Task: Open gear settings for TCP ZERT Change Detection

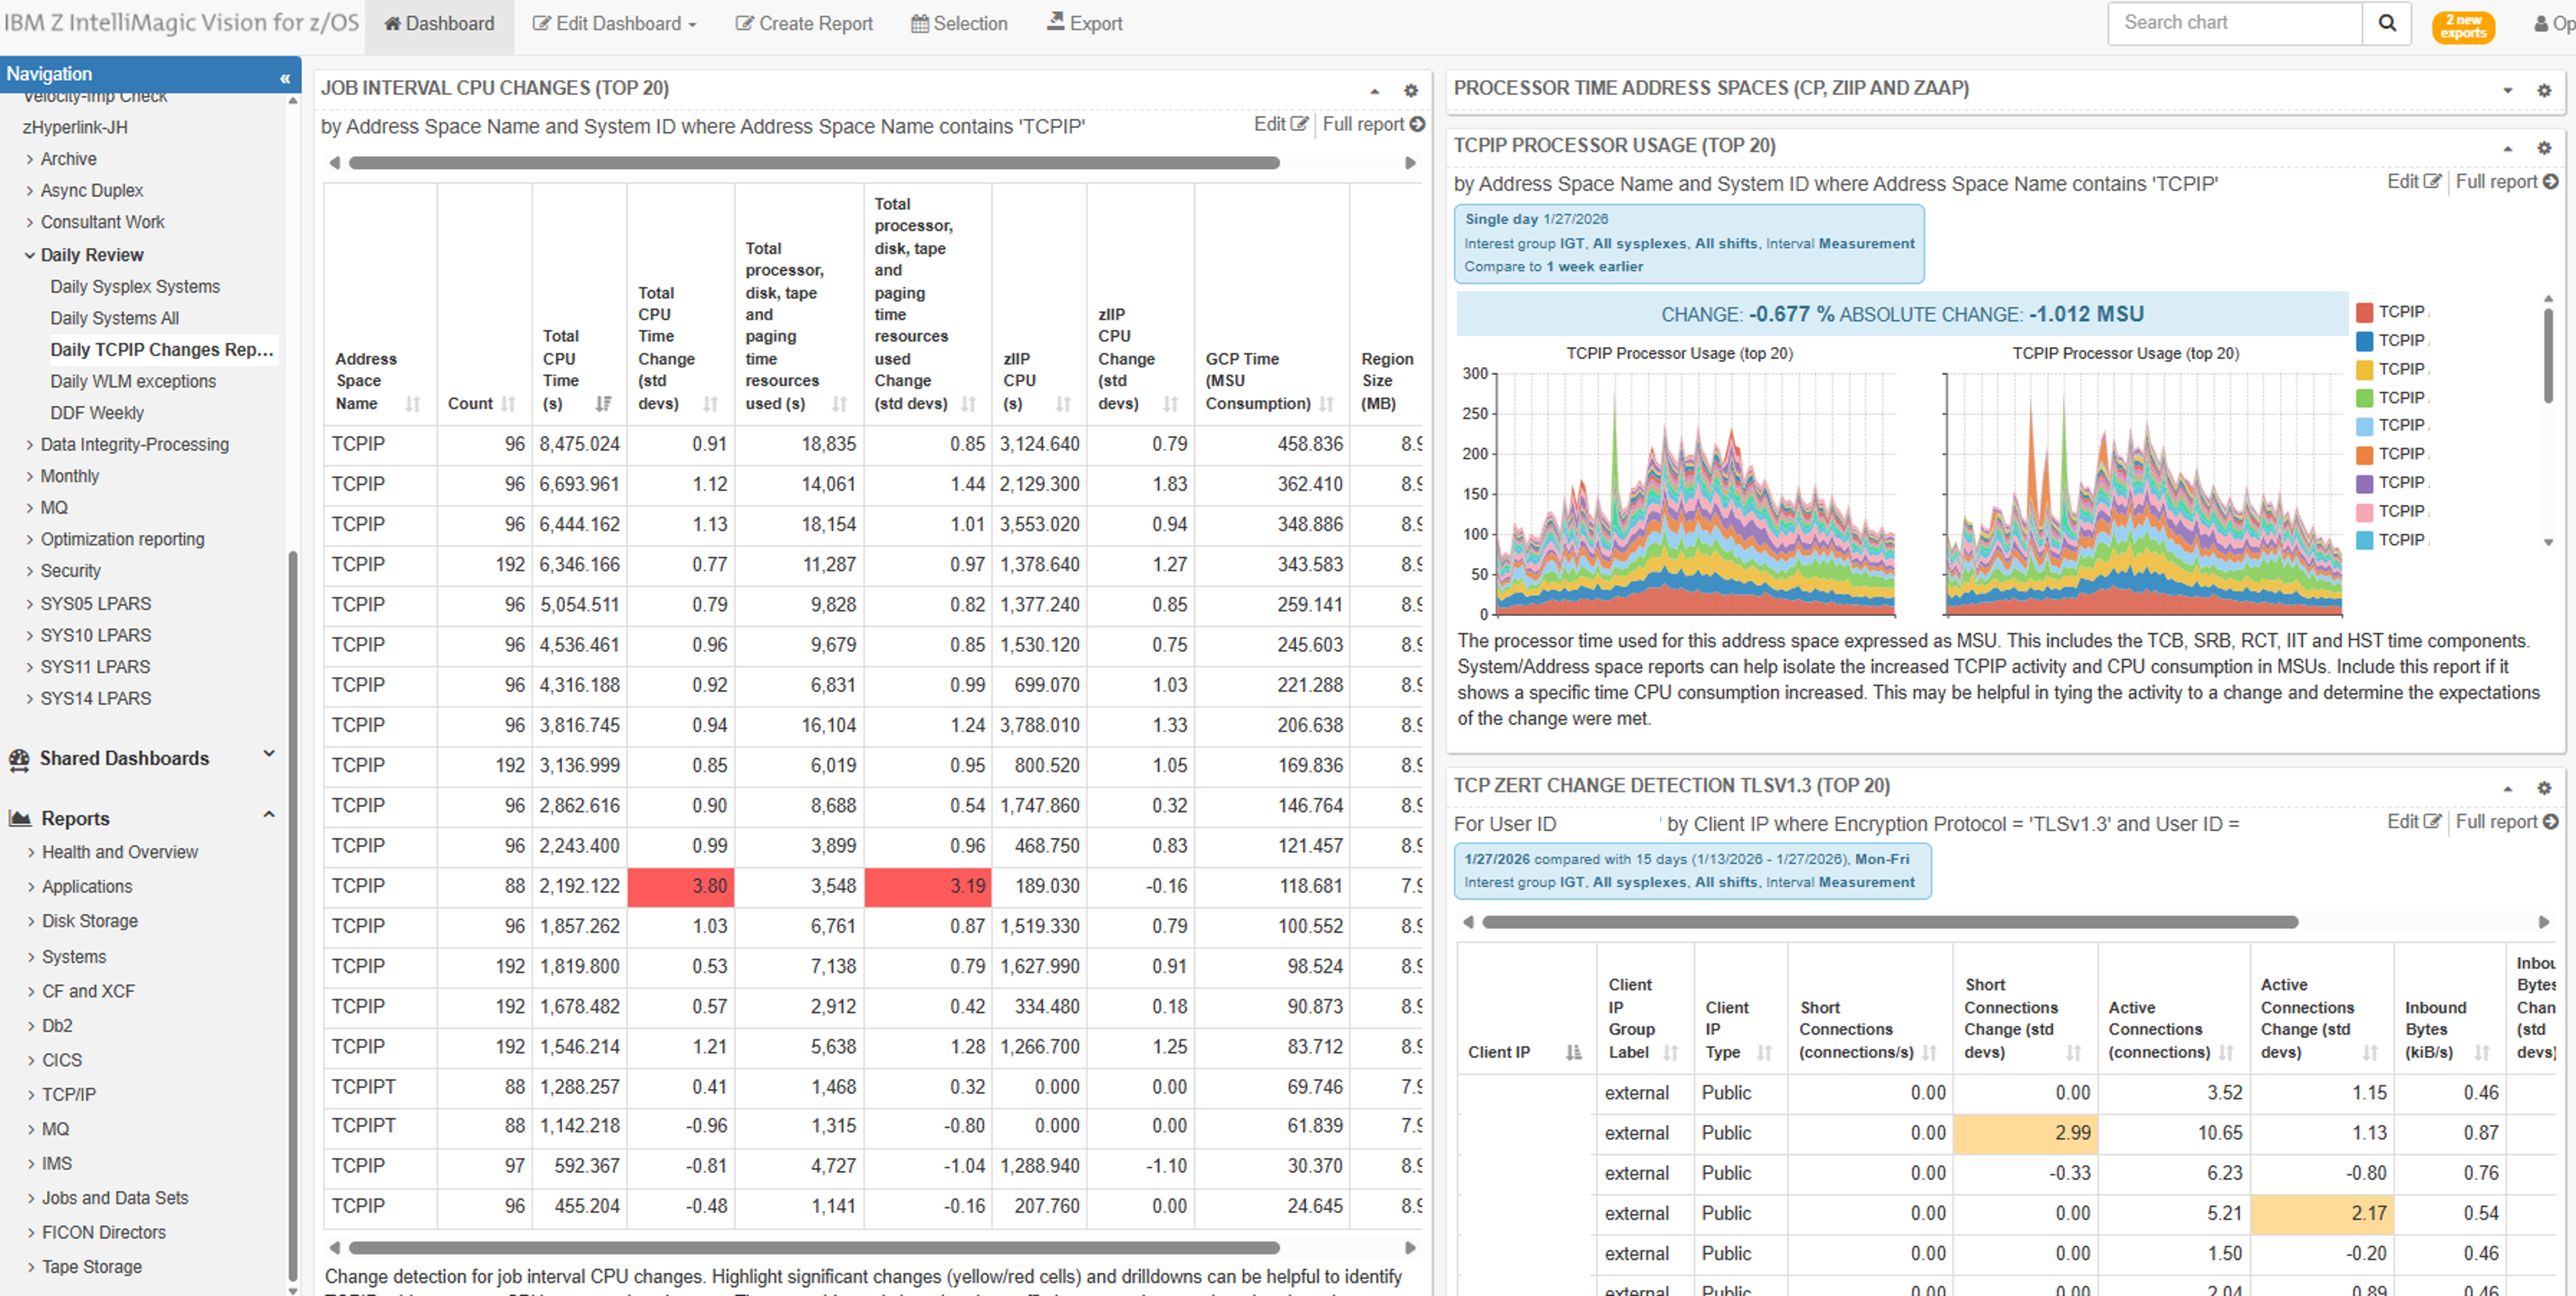Action: [x=2544, y=788]
